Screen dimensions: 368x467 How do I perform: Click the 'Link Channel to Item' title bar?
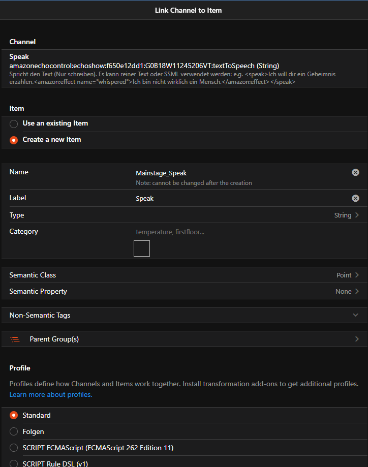188,10
